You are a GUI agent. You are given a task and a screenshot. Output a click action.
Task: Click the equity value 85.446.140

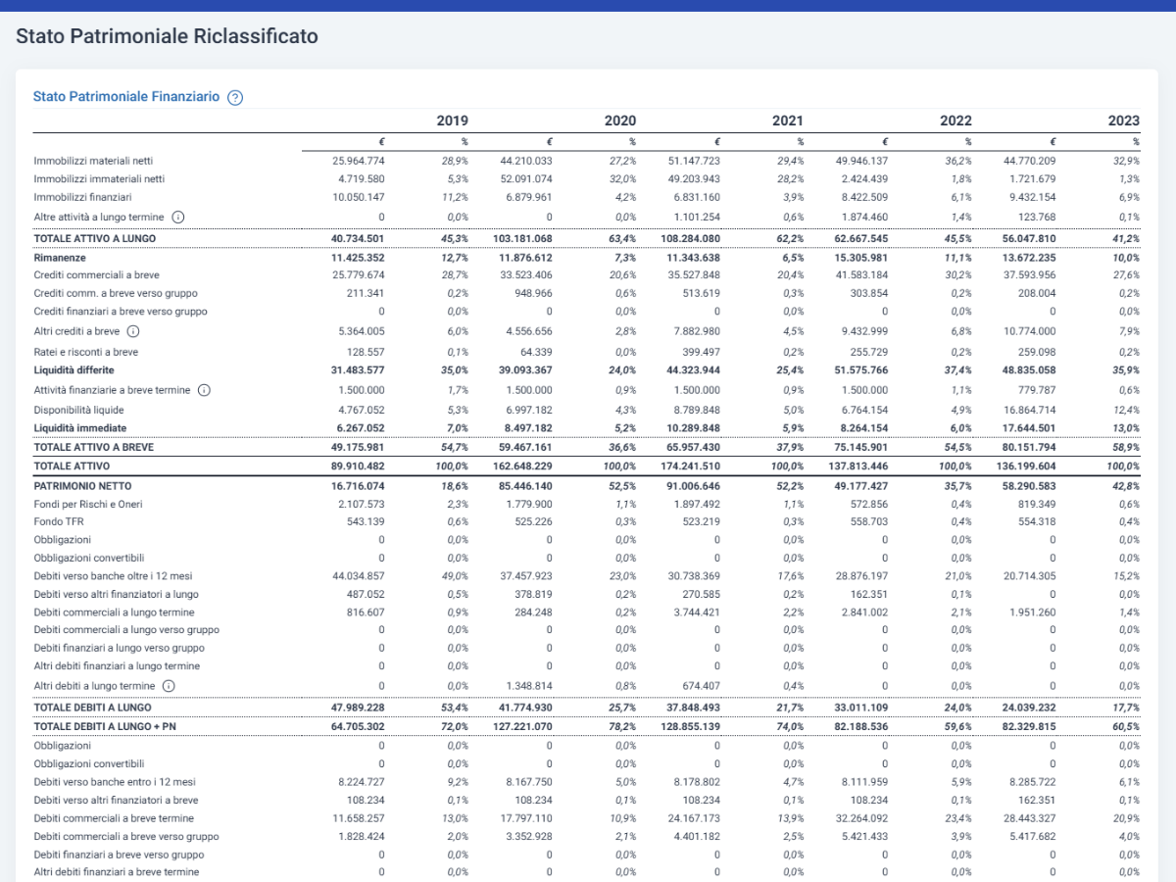coord(526,485)
